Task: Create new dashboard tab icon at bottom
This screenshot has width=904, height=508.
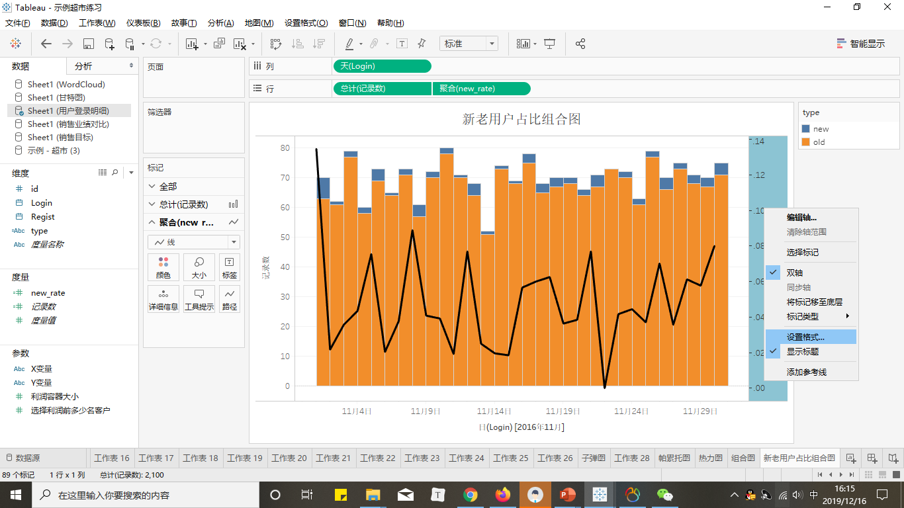Action: pyautogui.click(x=872, y=458)
